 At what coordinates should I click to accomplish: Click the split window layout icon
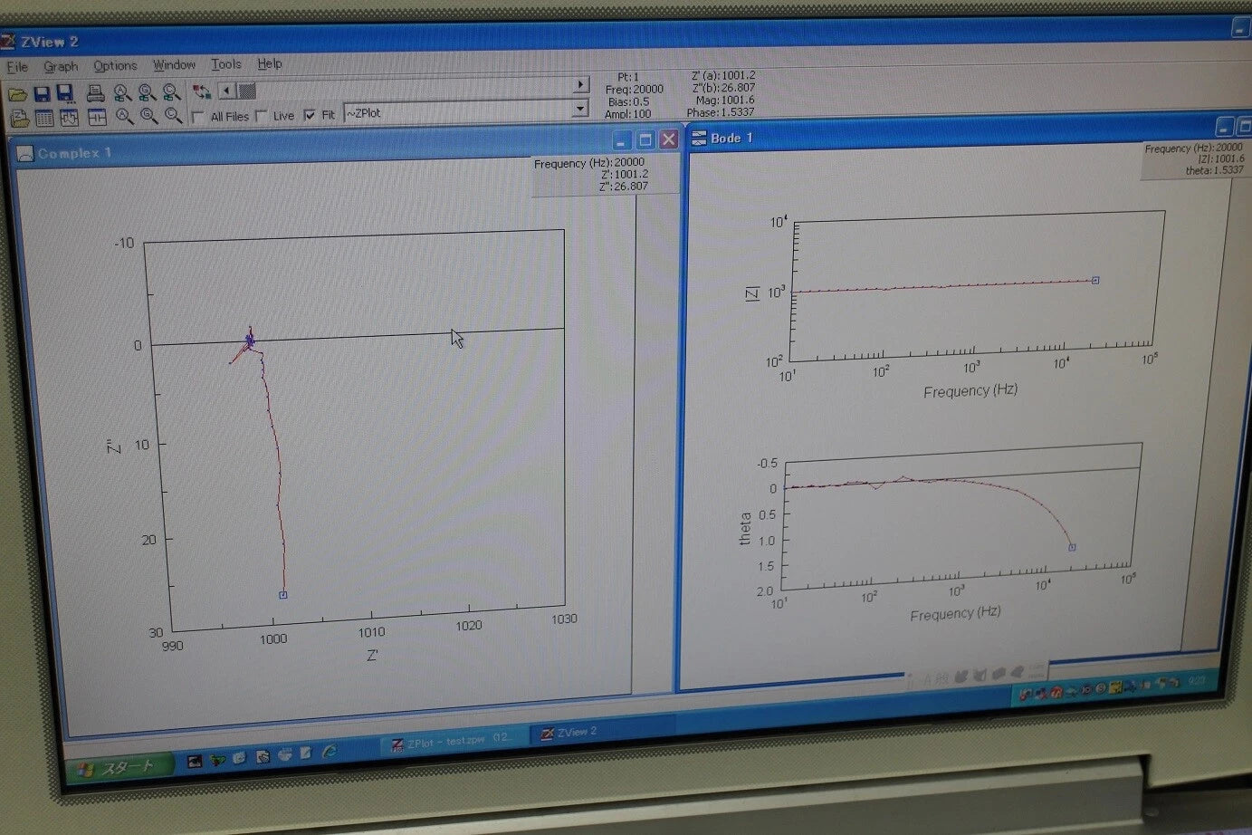[97, 117]
